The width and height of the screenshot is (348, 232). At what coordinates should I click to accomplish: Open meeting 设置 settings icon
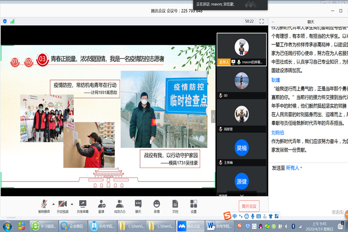(194, 206)
